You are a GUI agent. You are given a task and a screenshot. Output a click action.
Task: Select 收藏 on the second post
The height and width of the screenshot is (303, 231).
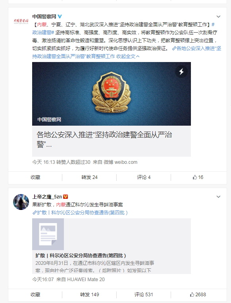[35, 295]
